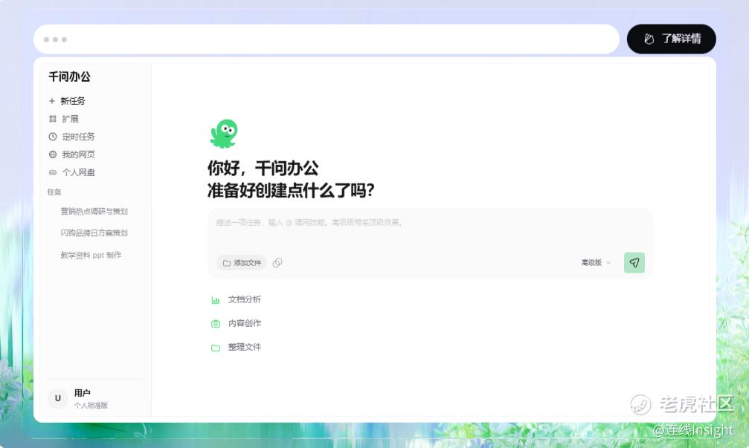
Task: Click the plus icon beside 新任务
Action: tap(52, 100)
